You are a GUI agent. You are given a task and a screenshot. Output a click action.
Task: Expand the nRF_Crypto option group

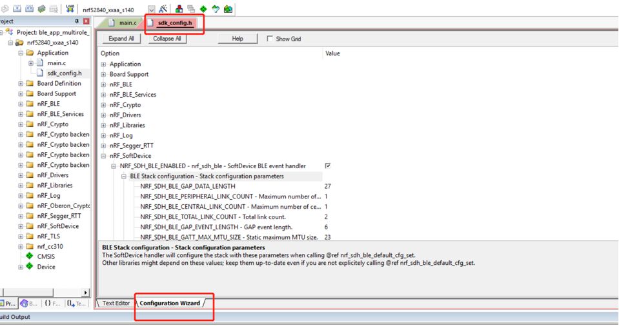pyautogui.click(x=104, y=105)
